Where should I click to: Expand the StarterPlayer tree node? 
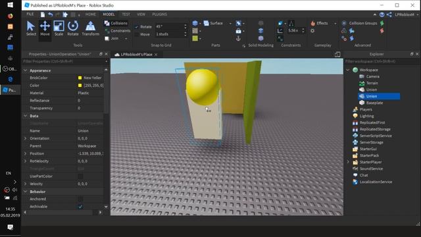[x=348, y=162]
